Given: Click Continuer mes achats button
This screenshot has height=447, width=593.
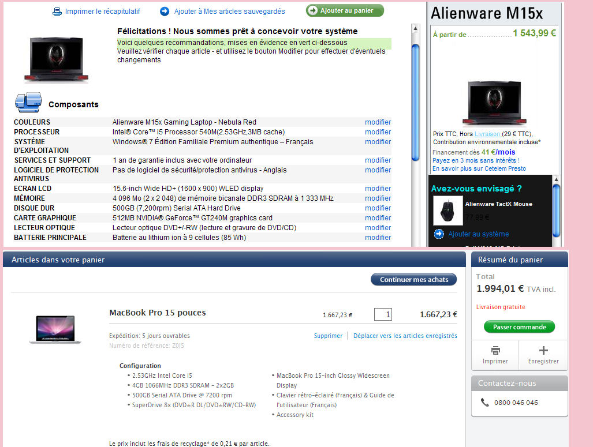Looking at the screenshot, I should pyautogui.click(x=414, y=280).
